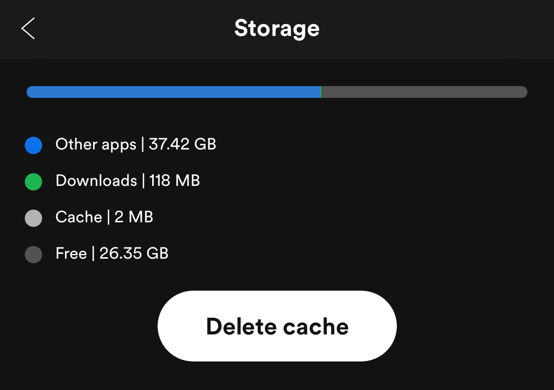
Task: Click the light gray Cache legend dot
Action: (x=33, y=218)
